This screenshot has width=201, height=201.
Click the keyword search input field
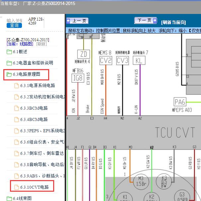(x=14, y=21)
